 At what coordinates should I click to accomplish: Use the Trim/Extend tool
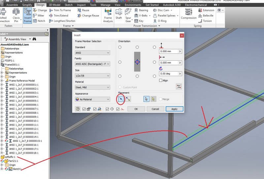coord(59,15)
